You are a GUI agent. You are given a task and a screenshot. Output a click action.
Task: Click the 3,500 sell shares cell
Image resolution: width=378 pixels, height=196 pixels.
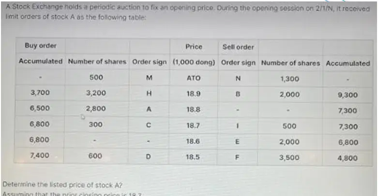(x=289, y=158)
